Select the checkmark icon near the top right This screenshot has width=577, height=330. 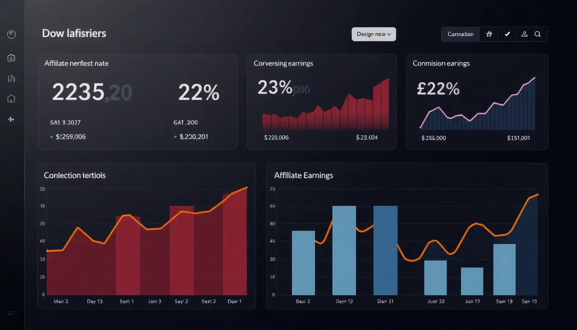tap(507, 34)
